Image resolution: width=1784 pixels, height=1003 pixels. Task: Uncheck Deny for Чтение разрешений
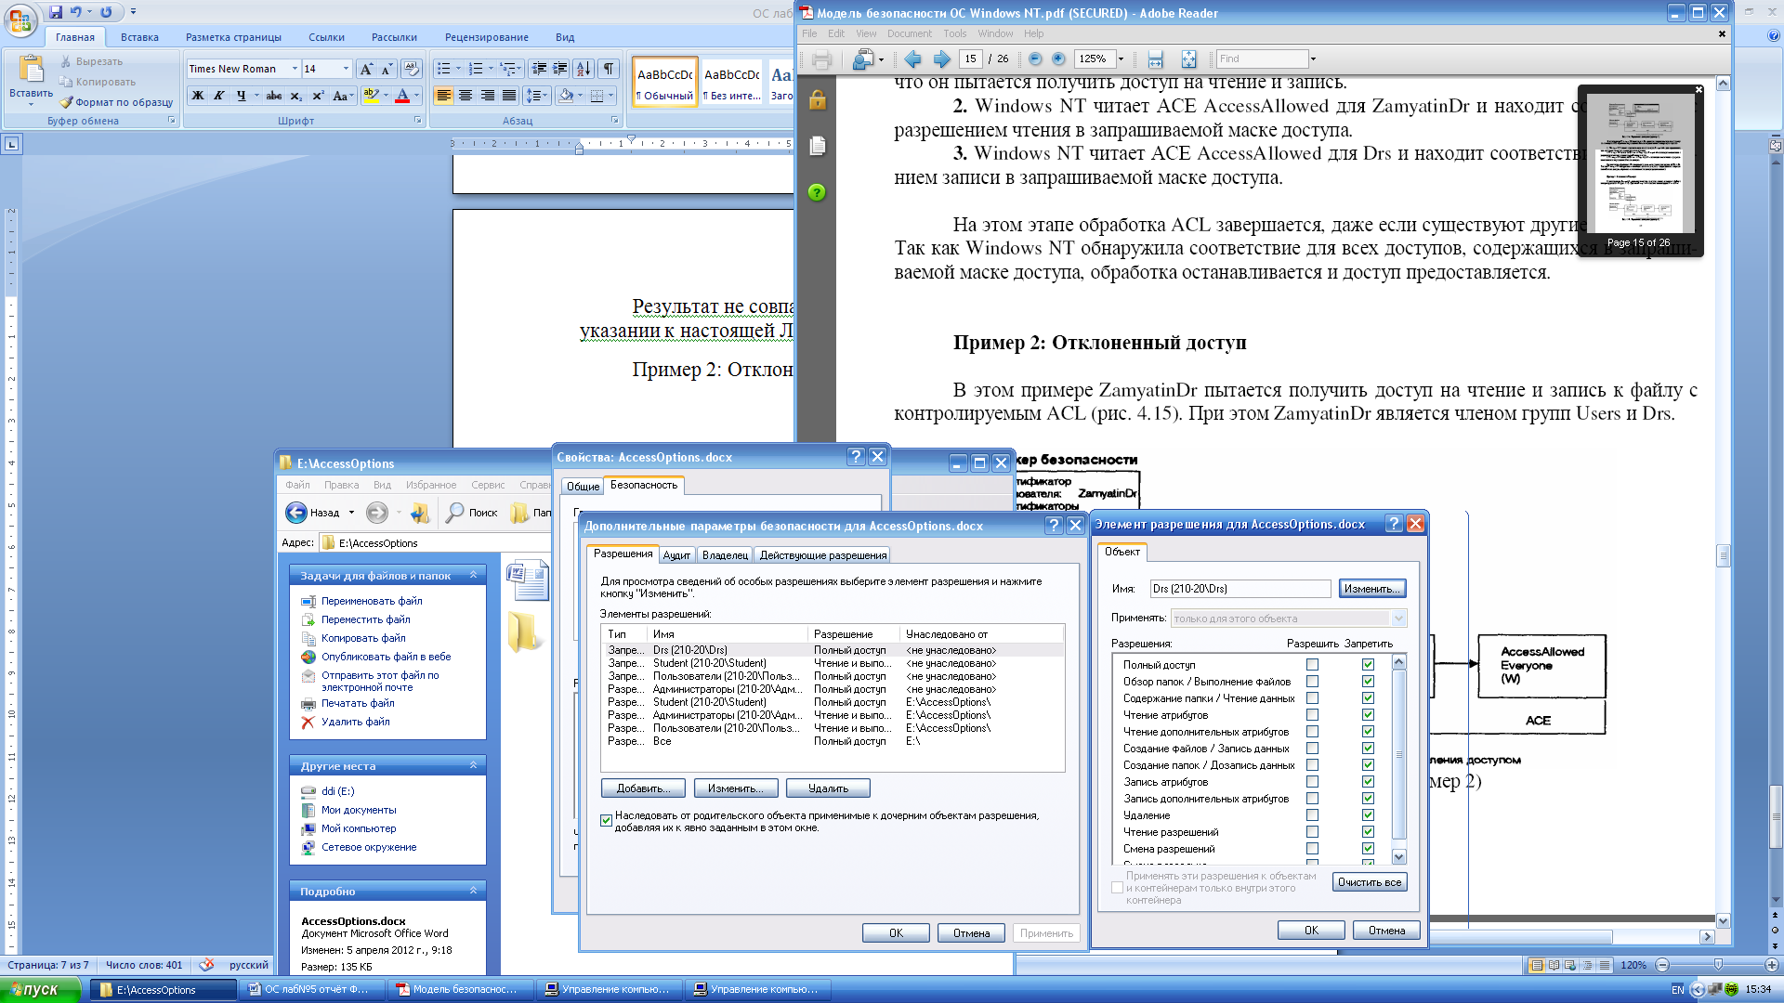1368,832
